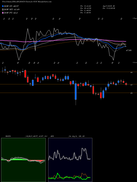Click the 'ADX' panel label
Image resolution: width=137 pixels, height=182 pixels.
click(52, 136)
